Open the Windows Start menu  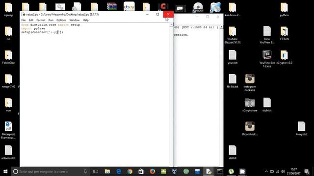tap(5, 172)
